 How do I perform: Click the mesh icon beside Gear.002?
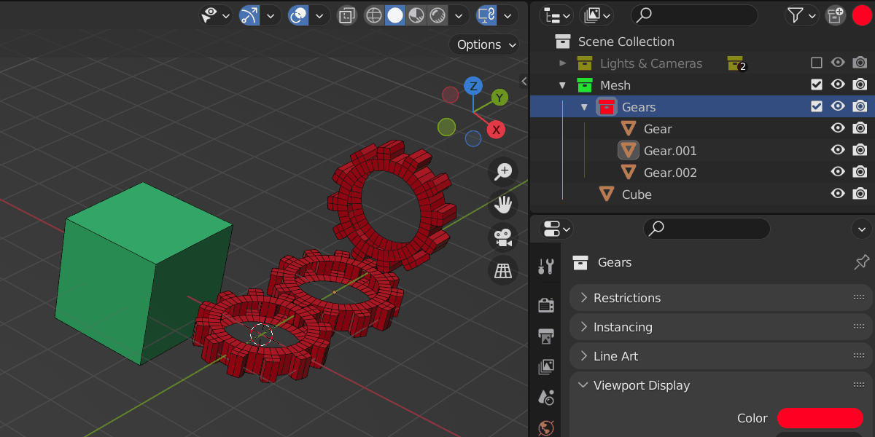pyautogui.click(x=629, y=173)
